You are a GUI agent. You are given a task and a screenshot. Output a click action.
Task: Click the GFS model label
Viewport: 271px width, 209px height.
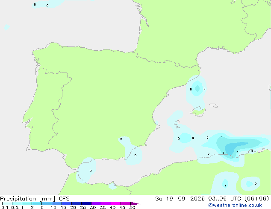click(64, 199)
